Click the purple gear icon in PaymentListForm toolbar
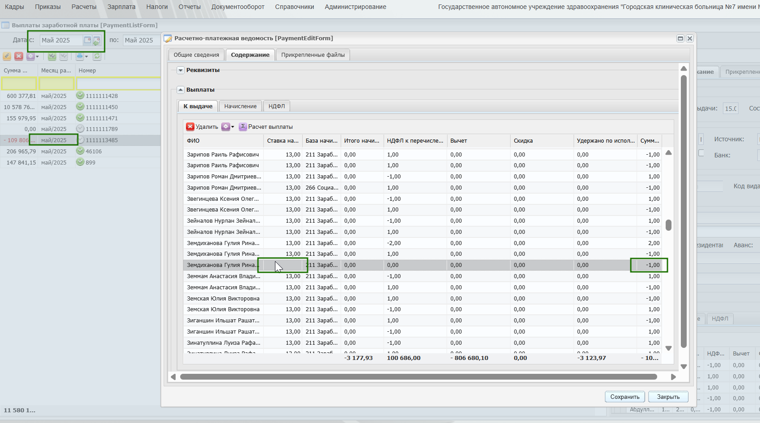Viewport: 760px width, 423px height. click(30, 56)
